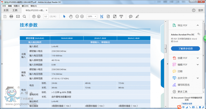Image resolution: width=206 pixels, height=109 pixels.
Task: Go to next page arrow
Action: tap(39, 16)
